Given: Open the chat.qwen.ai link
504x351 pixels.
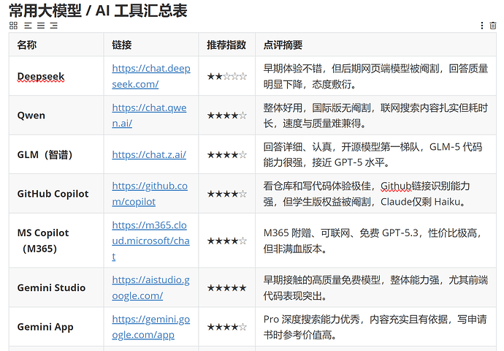Looking at the screenshot, I should tap(149, 116).
